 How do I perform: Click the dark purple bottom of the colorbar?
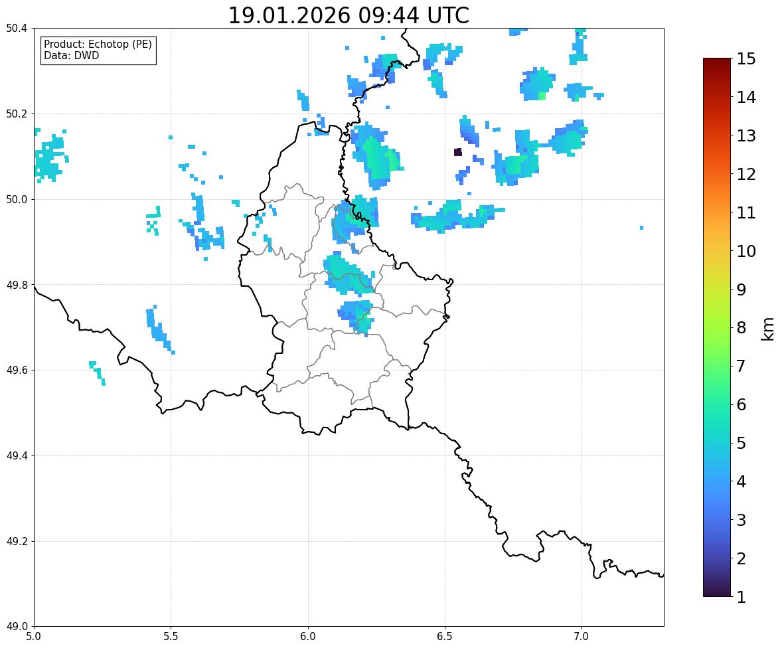(x=717, y=592)
